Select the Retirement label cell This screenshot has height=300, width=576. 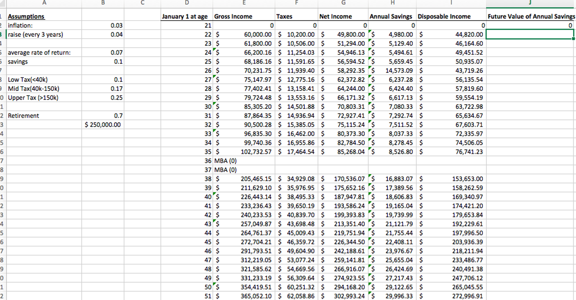pyautogui.click(x=44, y=115)
